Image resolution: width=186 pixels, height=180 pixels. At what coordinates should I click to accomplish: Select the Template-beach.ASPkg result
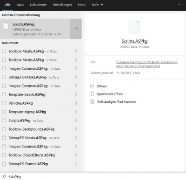tap(41, 94)
